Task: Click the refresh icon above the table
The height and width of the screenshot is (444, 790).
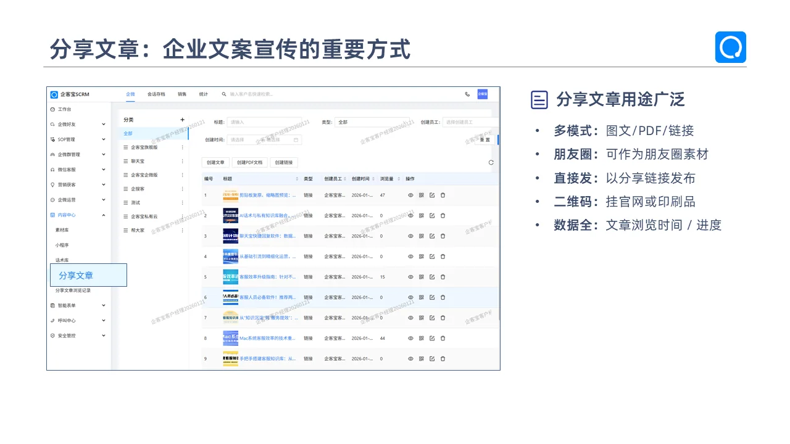Action: 491,162
